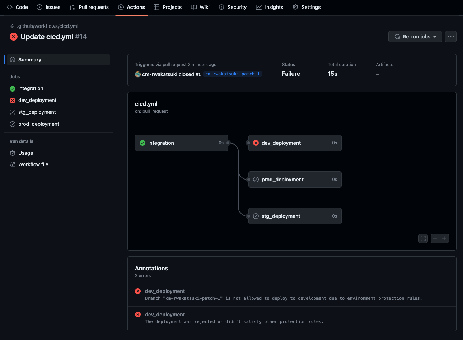Open the cm-rwakatsuki-patch-1 branch label
This screenshot has height=340, width=463.
click(232, 74)
